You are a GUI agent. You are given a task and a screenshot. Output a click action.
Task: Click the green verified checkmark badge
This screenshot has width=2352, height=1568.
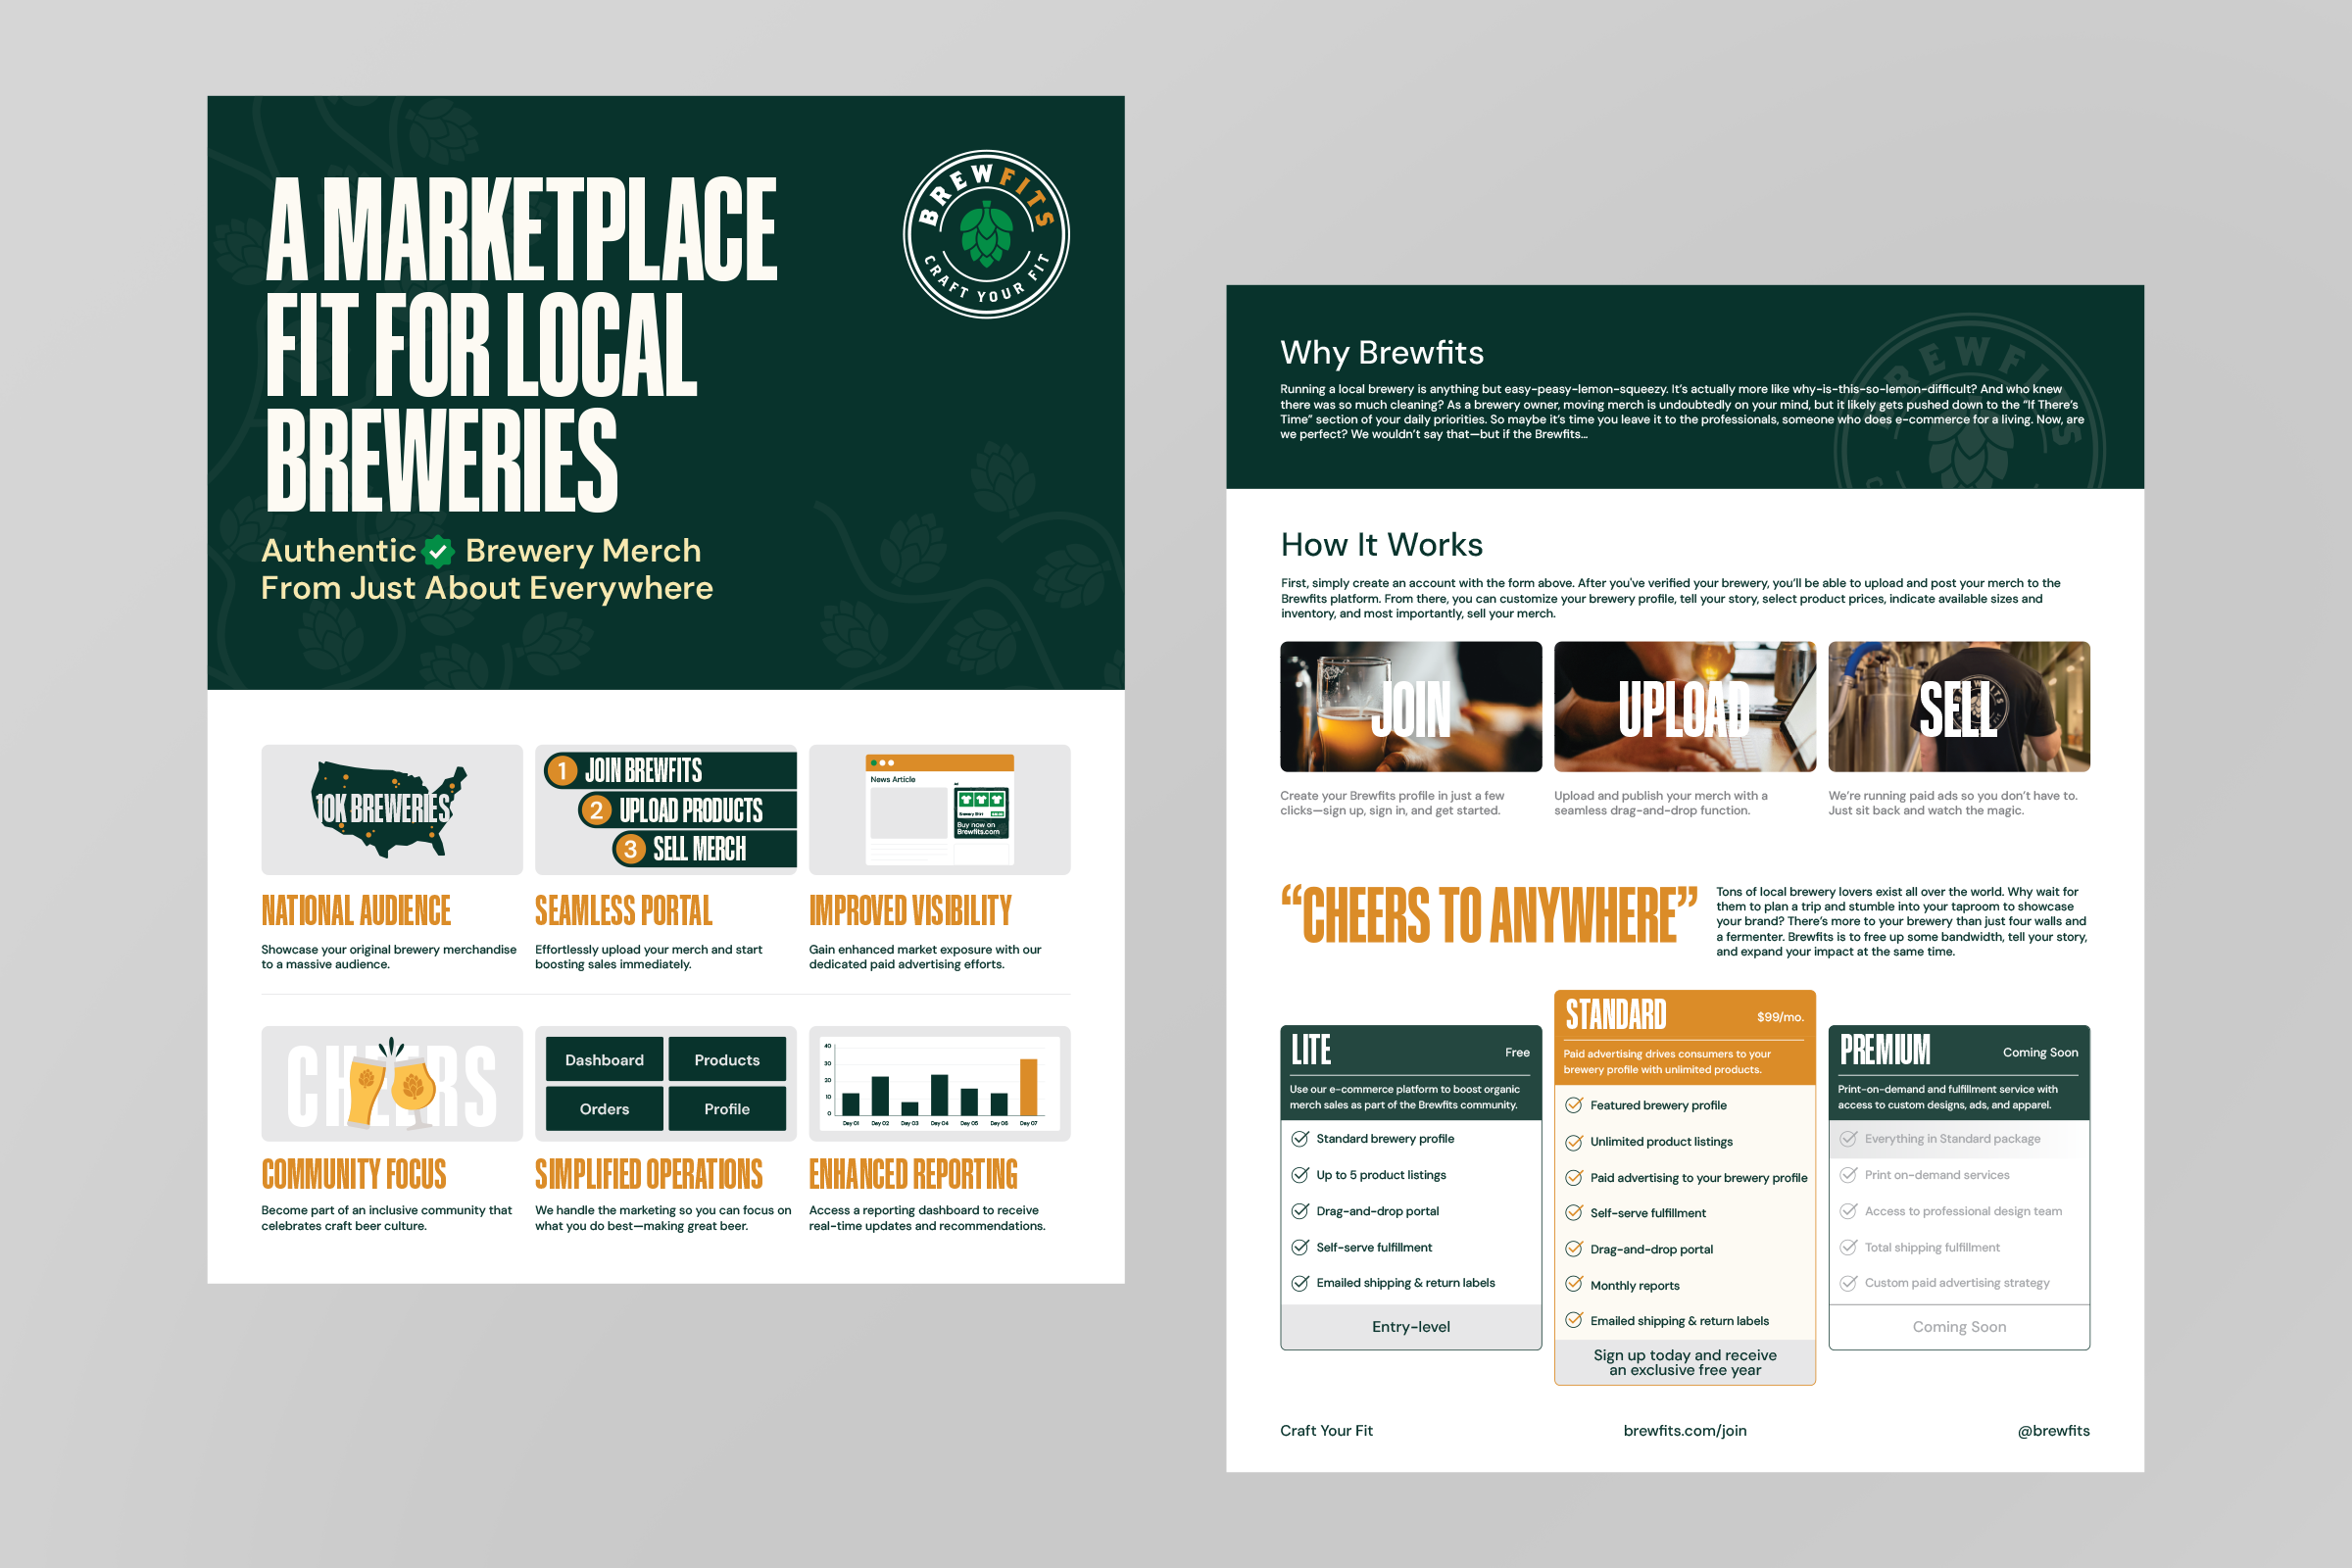pyautogui.click(x=438, y=551)
